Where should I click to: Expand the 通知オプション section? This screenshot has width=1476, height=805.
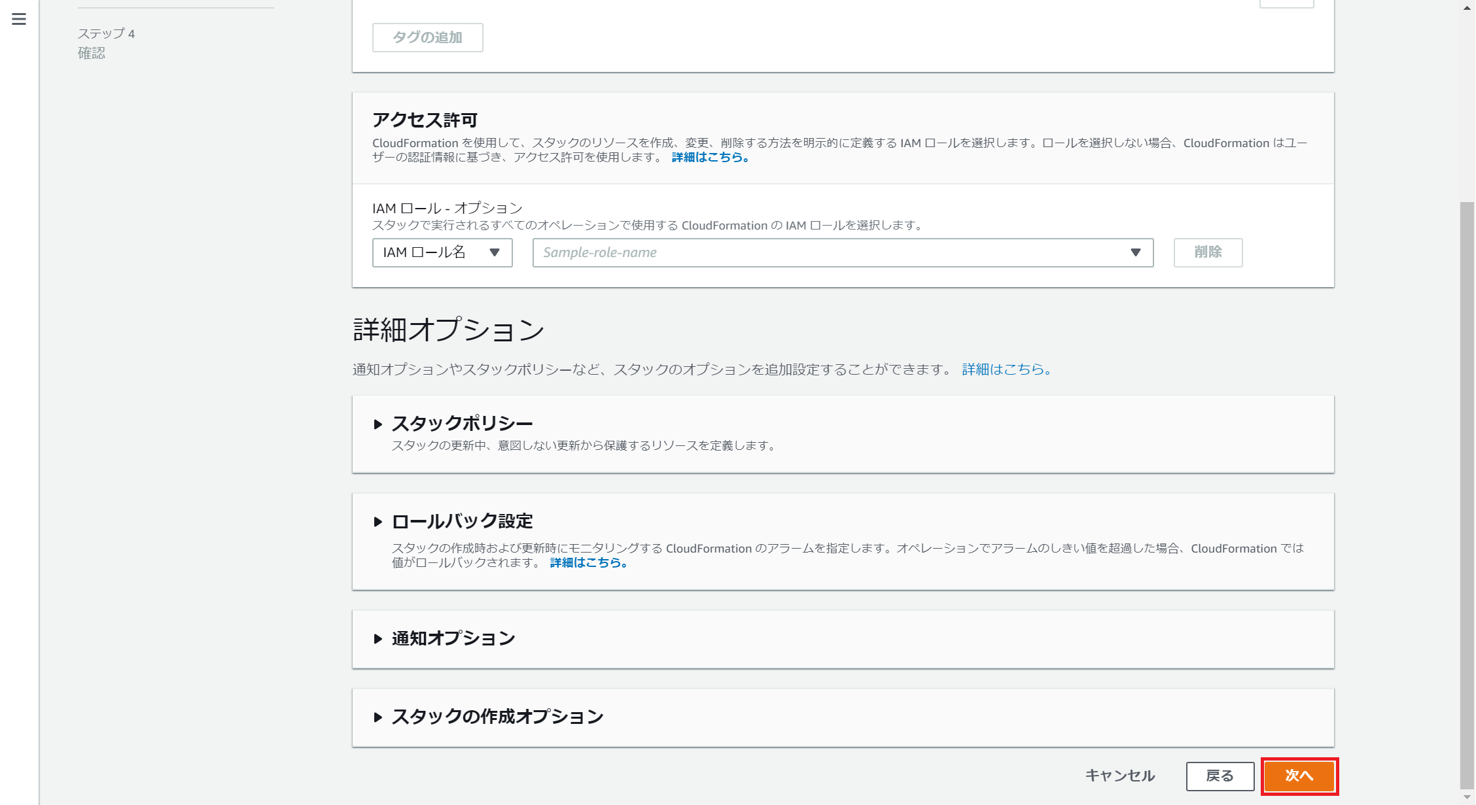coord(378,639)
